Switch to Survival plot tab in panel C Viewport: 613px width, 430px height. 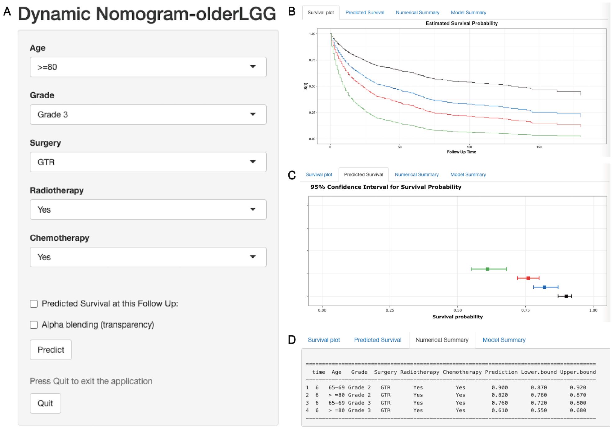point(319,175)
